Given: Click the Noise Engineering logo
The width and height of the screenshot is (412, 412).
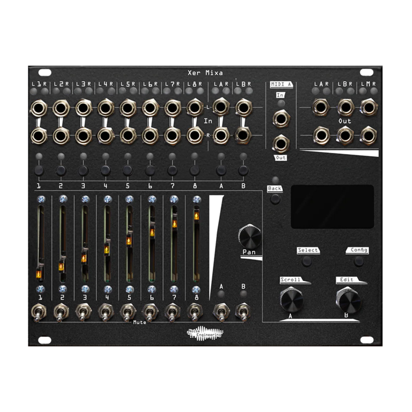Looking at the screenshot, I should pyautogui.click(x=205, y=333).
